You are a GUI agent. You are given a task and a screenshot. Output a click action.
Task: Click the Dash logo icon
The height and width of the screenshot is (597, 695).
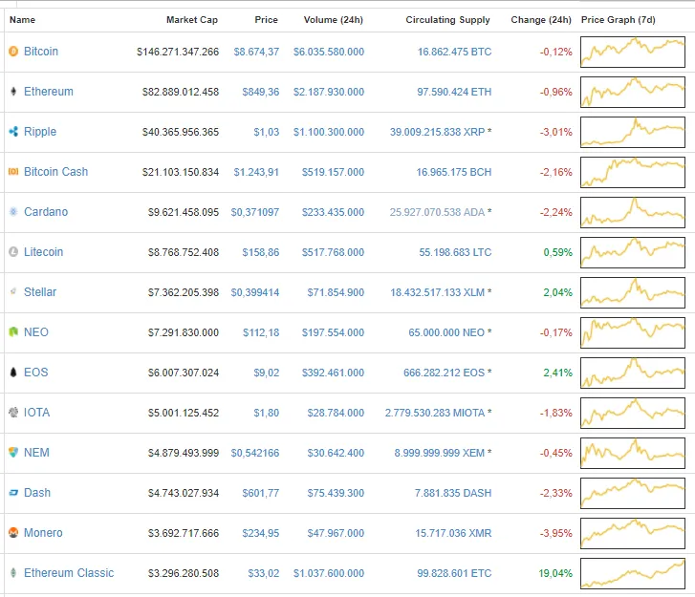tap(13, 493)
